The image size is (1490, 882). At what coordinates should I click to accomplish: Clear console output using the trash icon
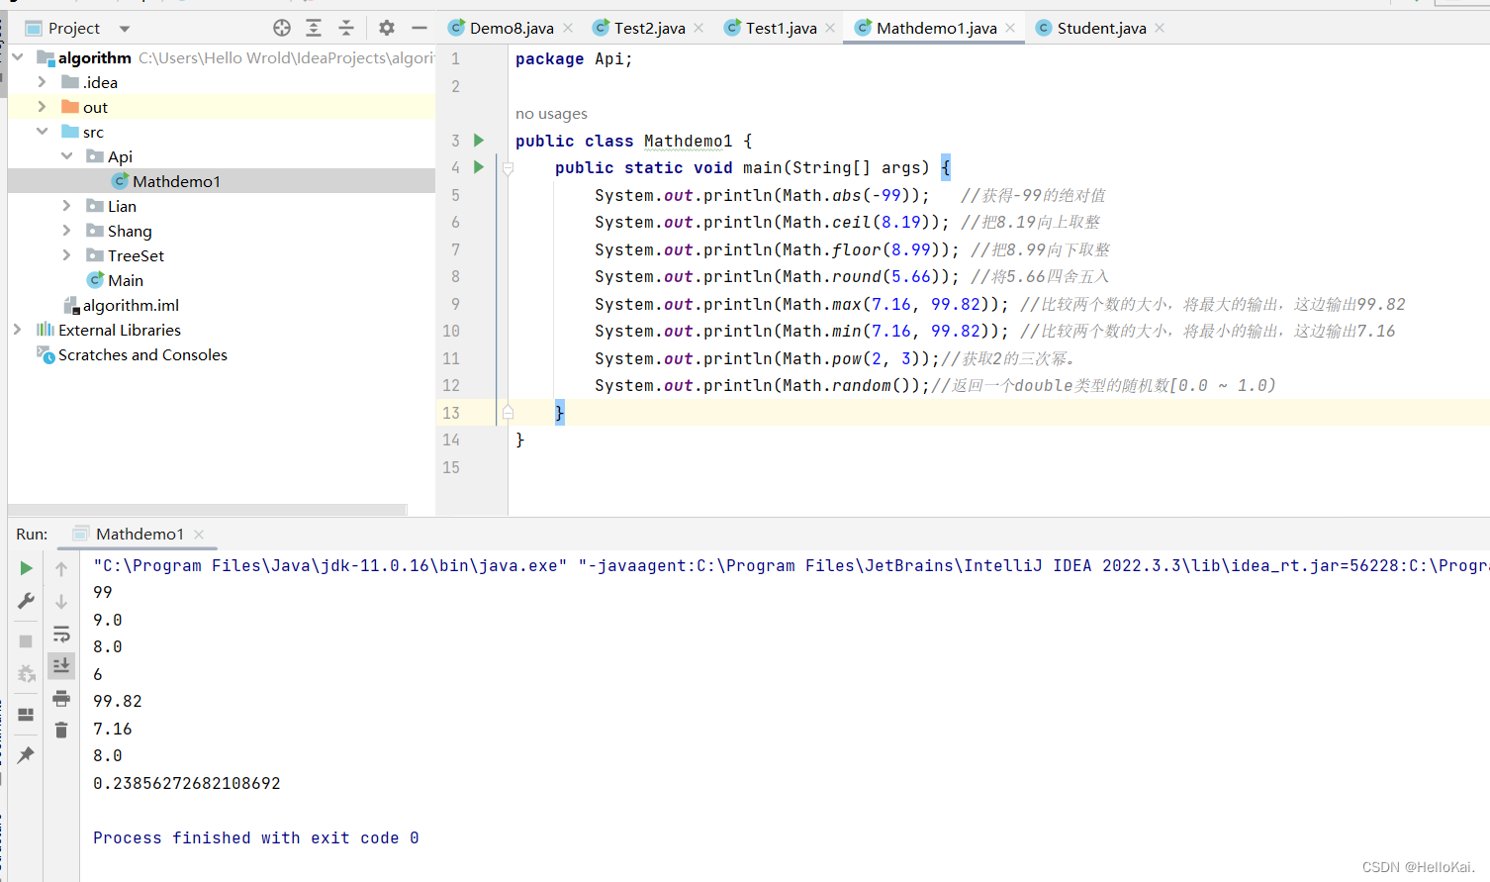pyautogui.click(x=61, y=731)
